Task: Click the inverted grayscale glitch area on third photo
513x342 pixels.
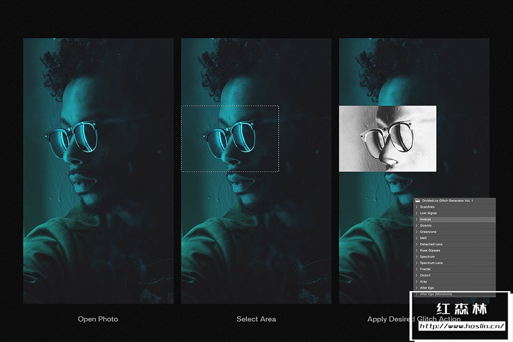Action: (x=388, y=138)
